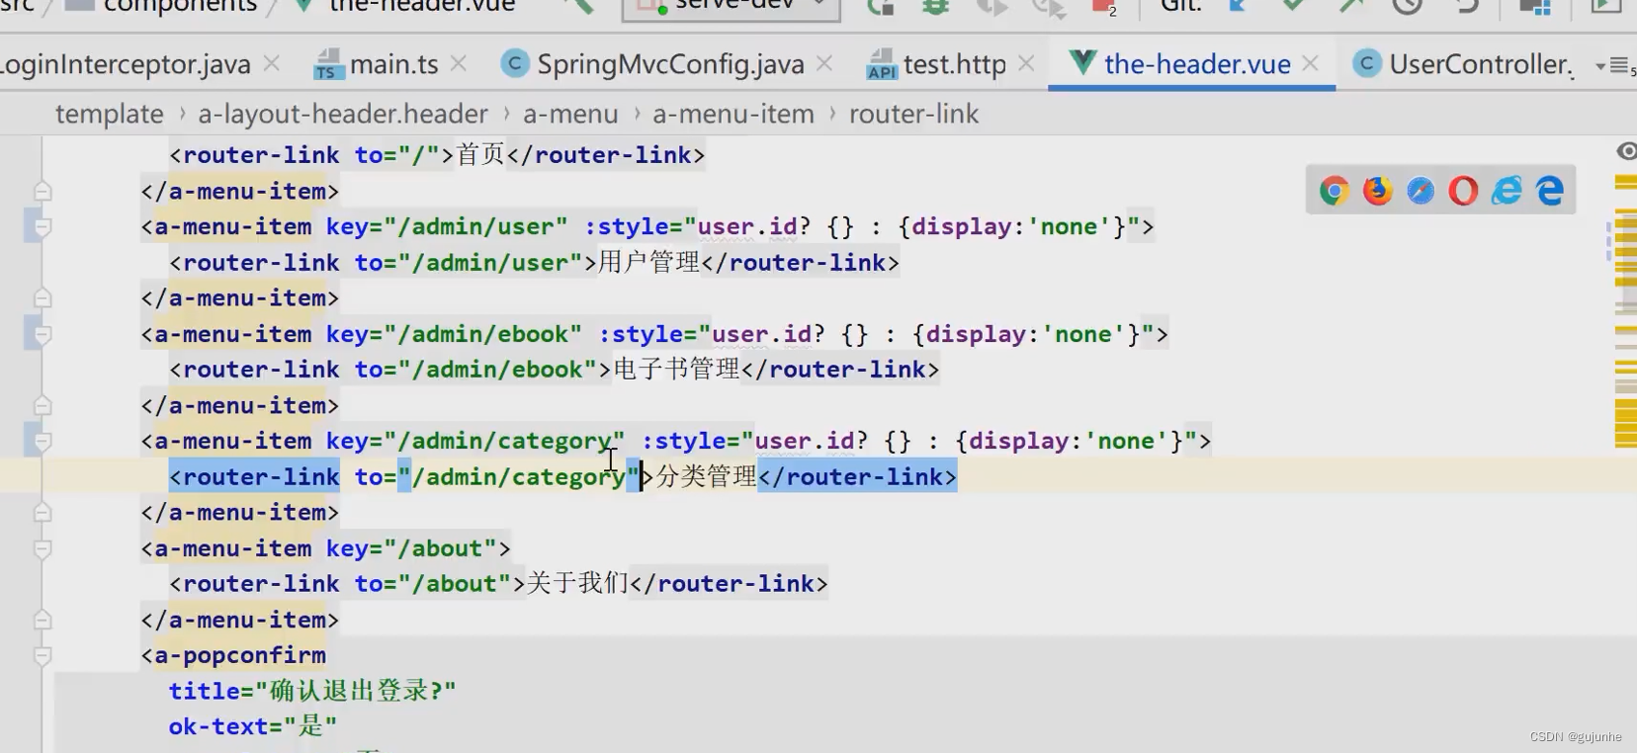Image resolution: width=1637 pixels, height=753 pixels.
Task: Click to="/admin/user" attribute value
Action: 490,263
